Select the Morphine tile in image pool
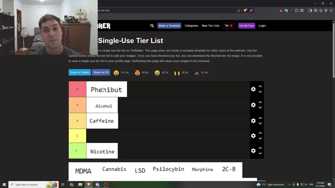Screen dimensions: 335x188 pyautogui.click(x=202, y=170)
